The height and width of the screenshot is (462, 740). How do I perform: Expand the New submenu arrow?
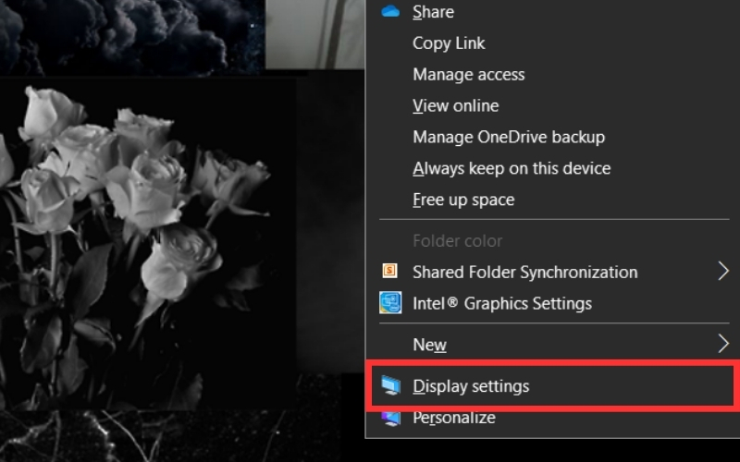[x=723, y=344]
